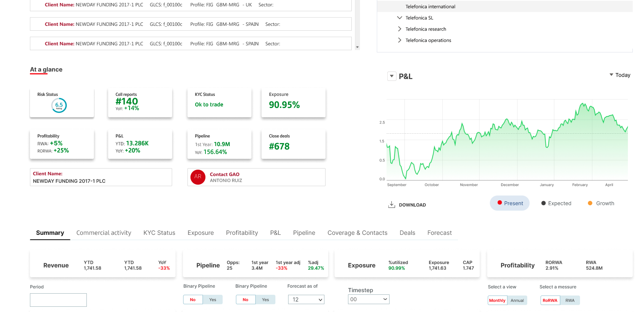This screenshot has width=638, height=312.
Task: Open the P&L chart dropdown arrow
Action: [391, 76]
